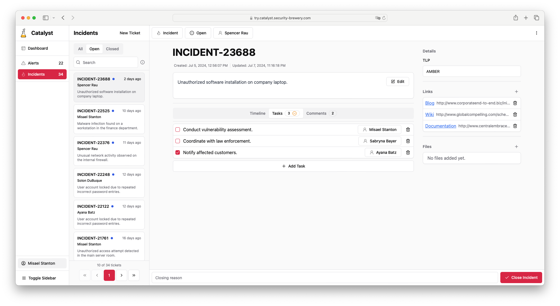This screenshot has width=560, height=306.
Task: Delete the Conduct vulnerability assessment task
Action: (408, 130)
